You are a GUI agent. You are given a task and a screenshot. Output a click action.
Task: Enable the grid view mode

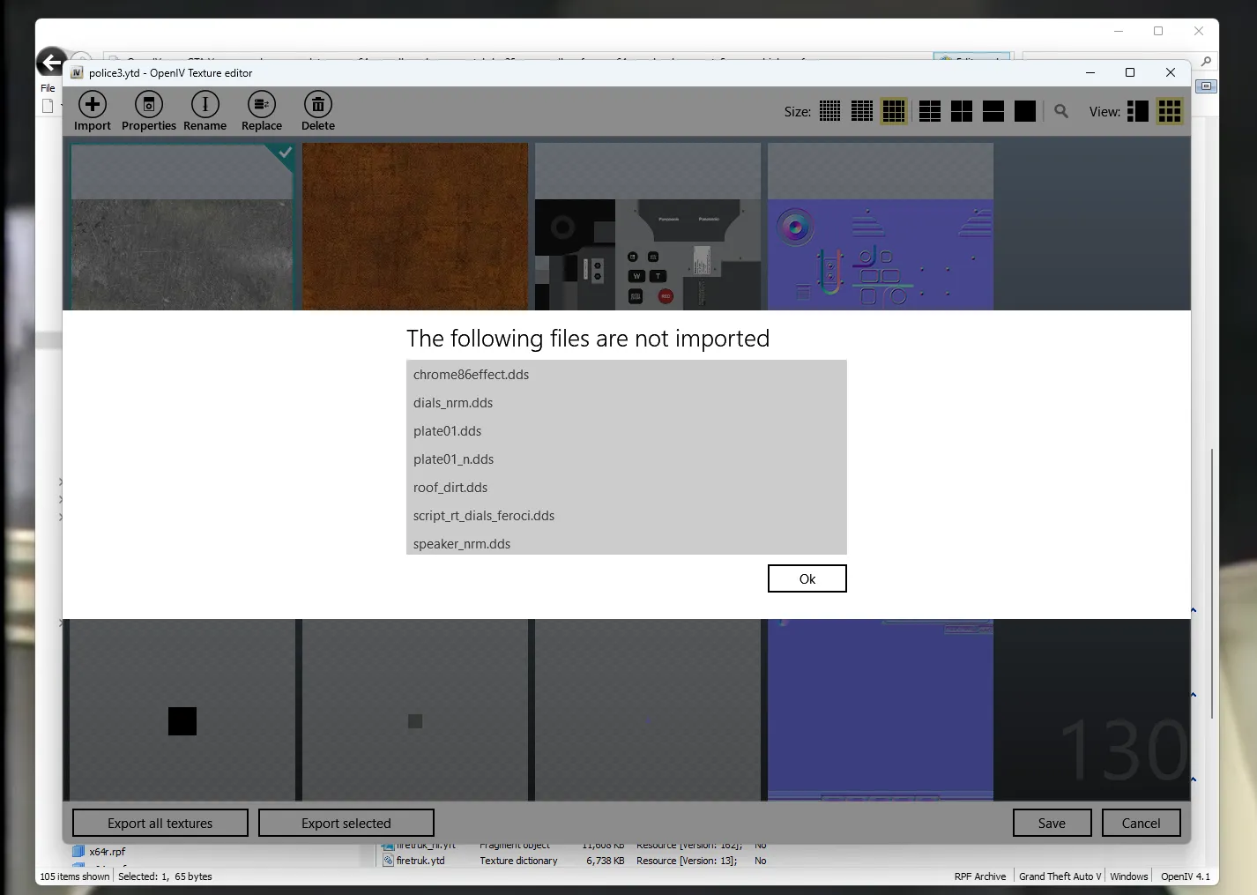tap(1170, 111)
